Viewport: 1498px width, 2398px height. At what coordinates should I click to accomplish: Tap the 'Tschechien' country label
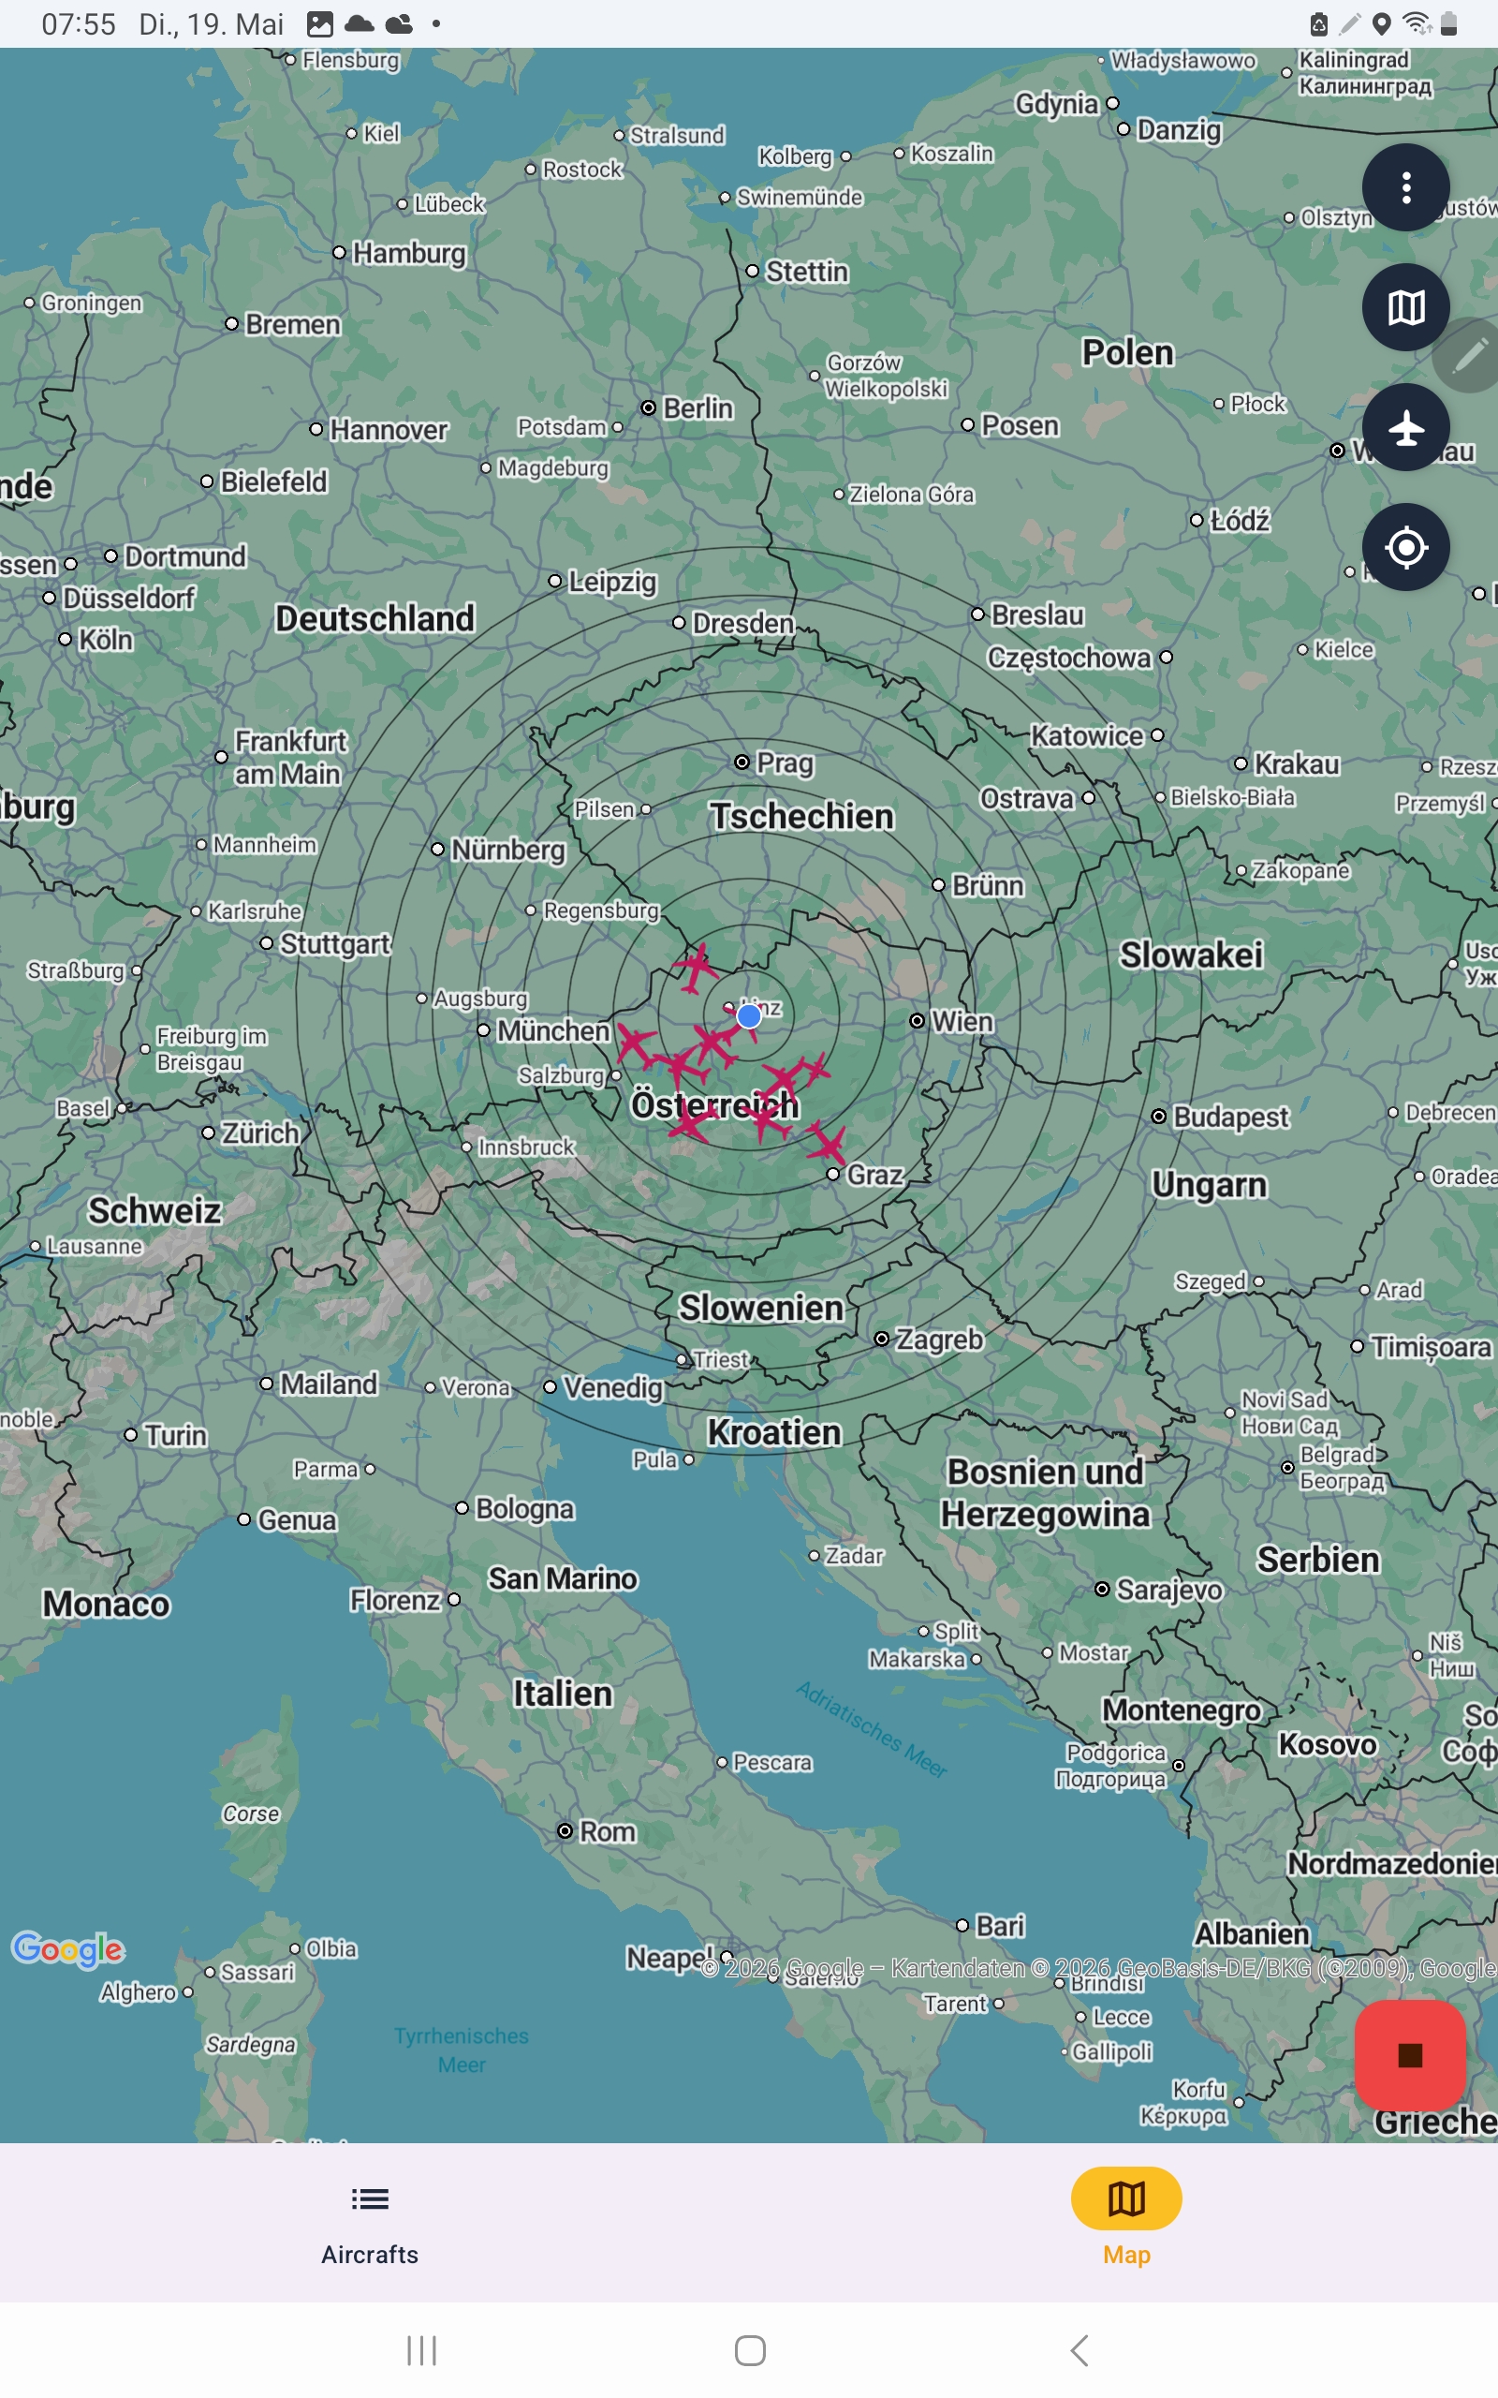(x=801, y=816)
